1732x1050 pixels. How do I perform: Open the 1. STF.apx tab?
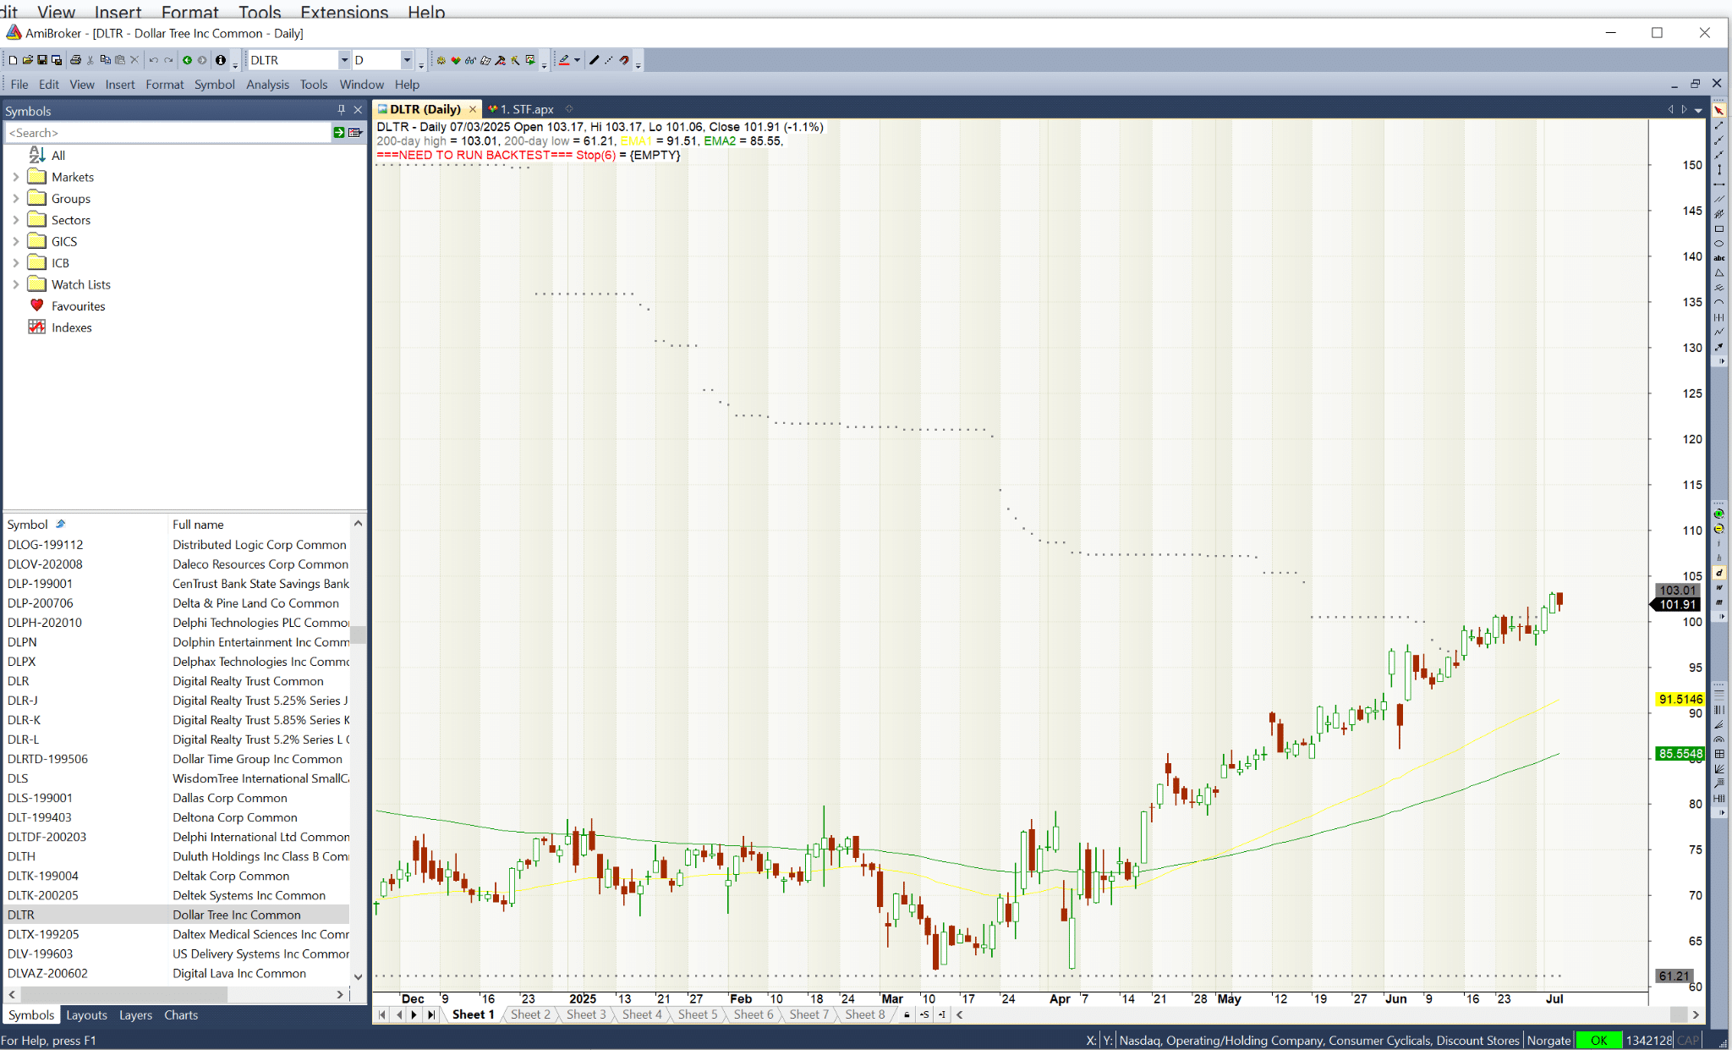coord(526,109)
